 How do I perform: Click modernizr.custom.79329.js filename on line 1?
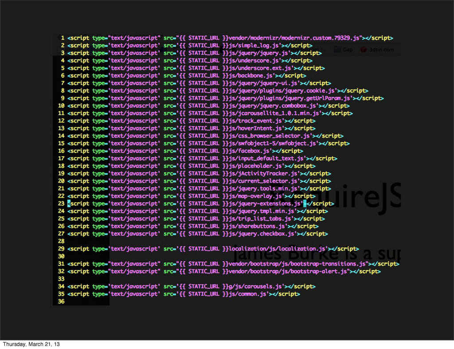point(320,38)
